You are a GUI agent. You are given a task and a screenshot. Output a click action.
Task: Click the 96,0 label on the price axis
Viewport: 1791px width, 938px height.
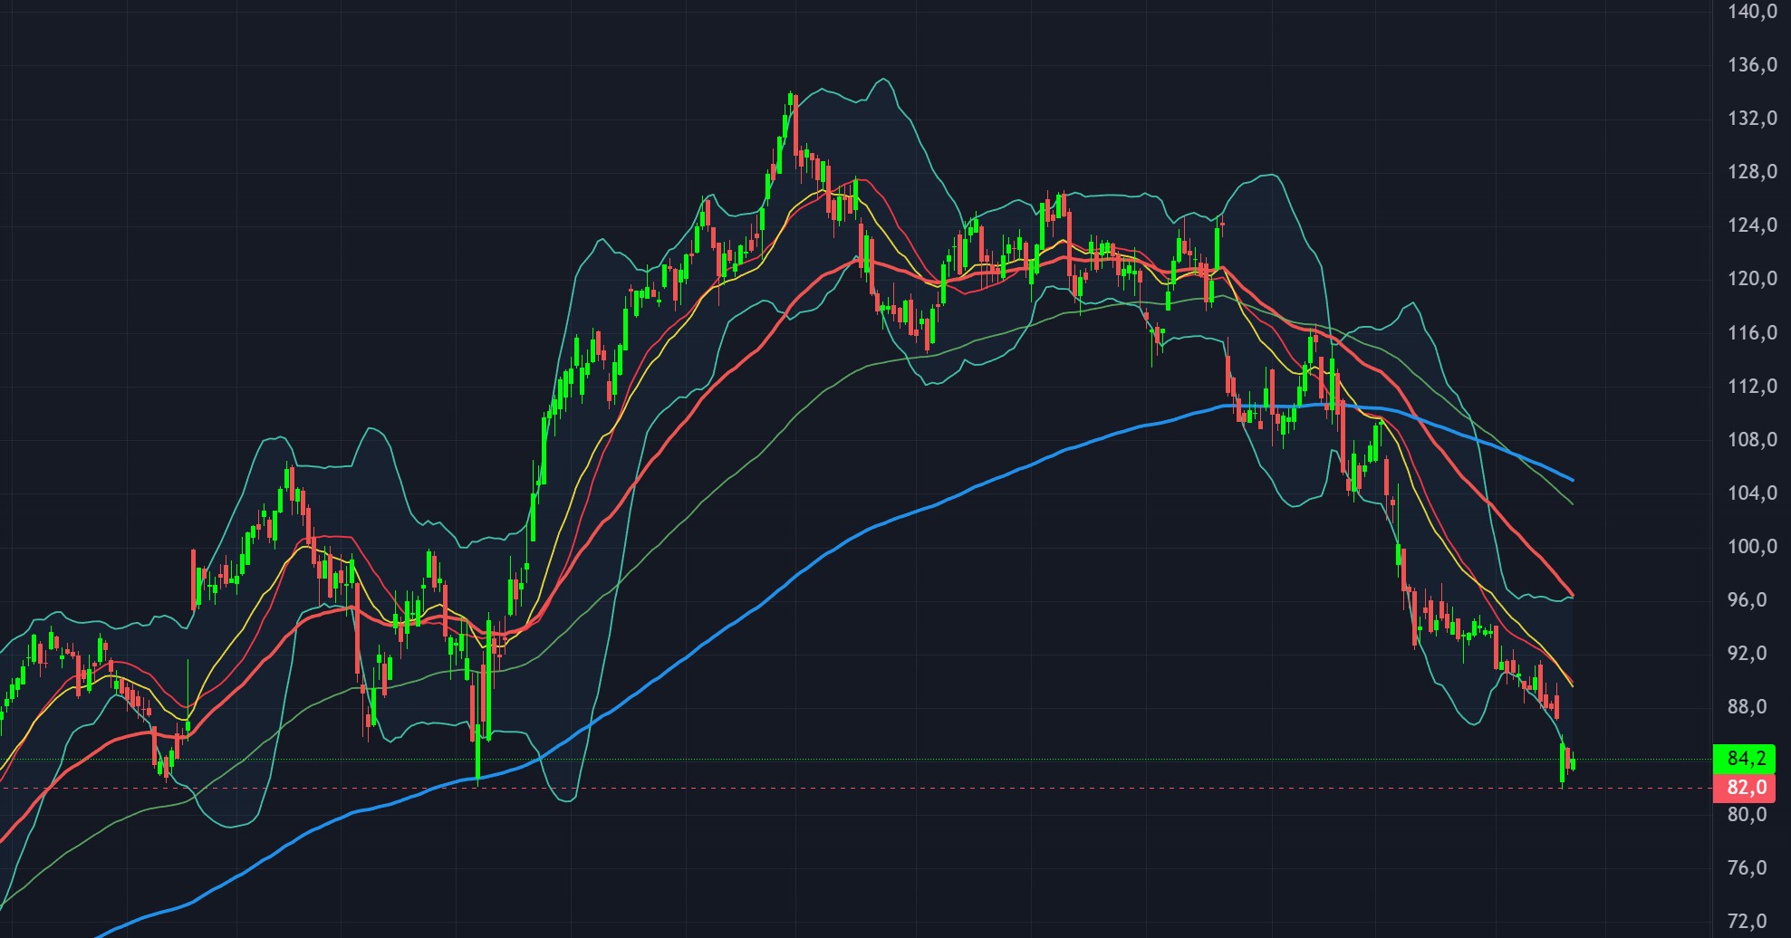point(1751,600)
